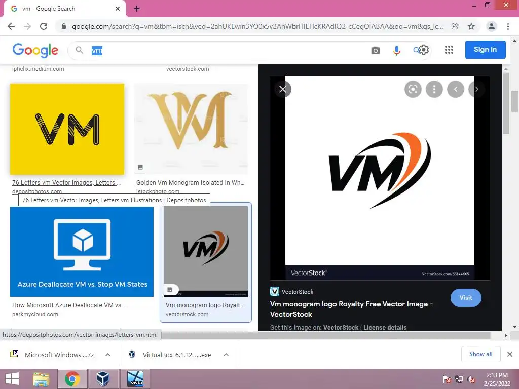519x389 pixels.
Task: Click VectorStock favicon in preview panel
Action: [275, 291]
